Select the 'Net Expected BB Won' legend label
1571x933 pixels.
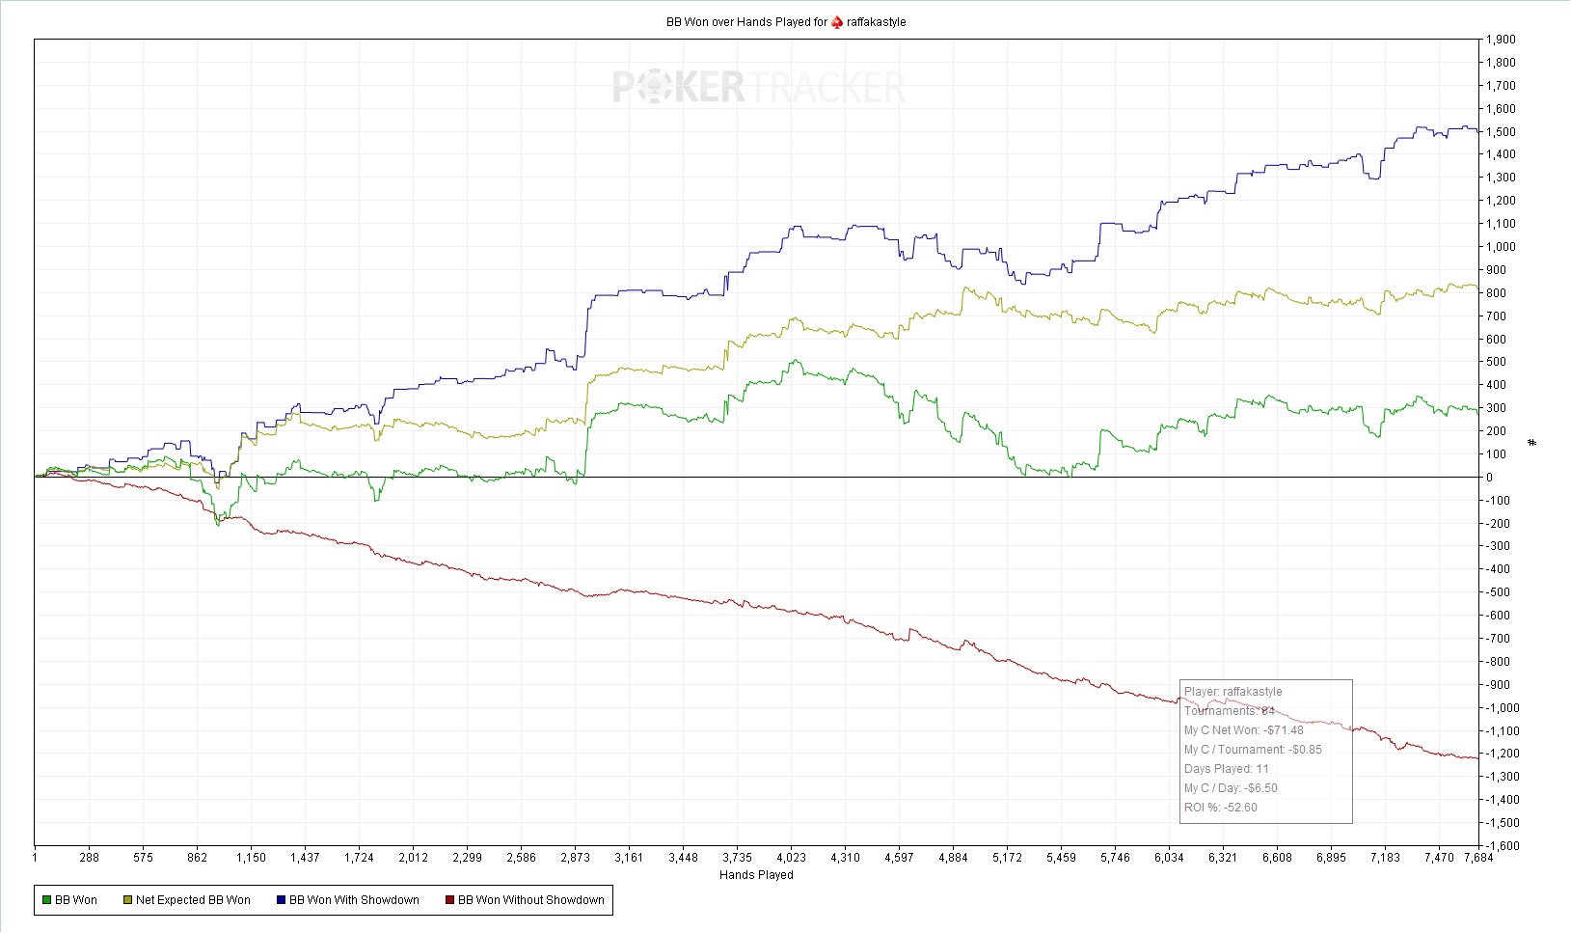pos(193,900)
